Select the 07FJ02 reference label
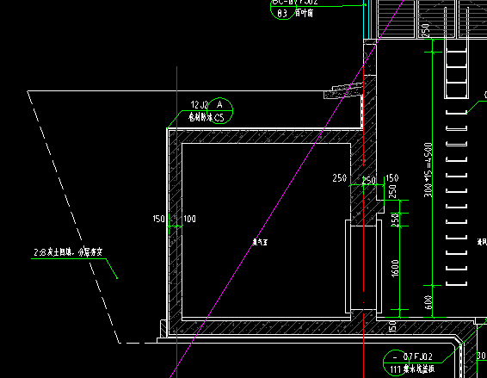487x378 pixels. tap(418, 356)
